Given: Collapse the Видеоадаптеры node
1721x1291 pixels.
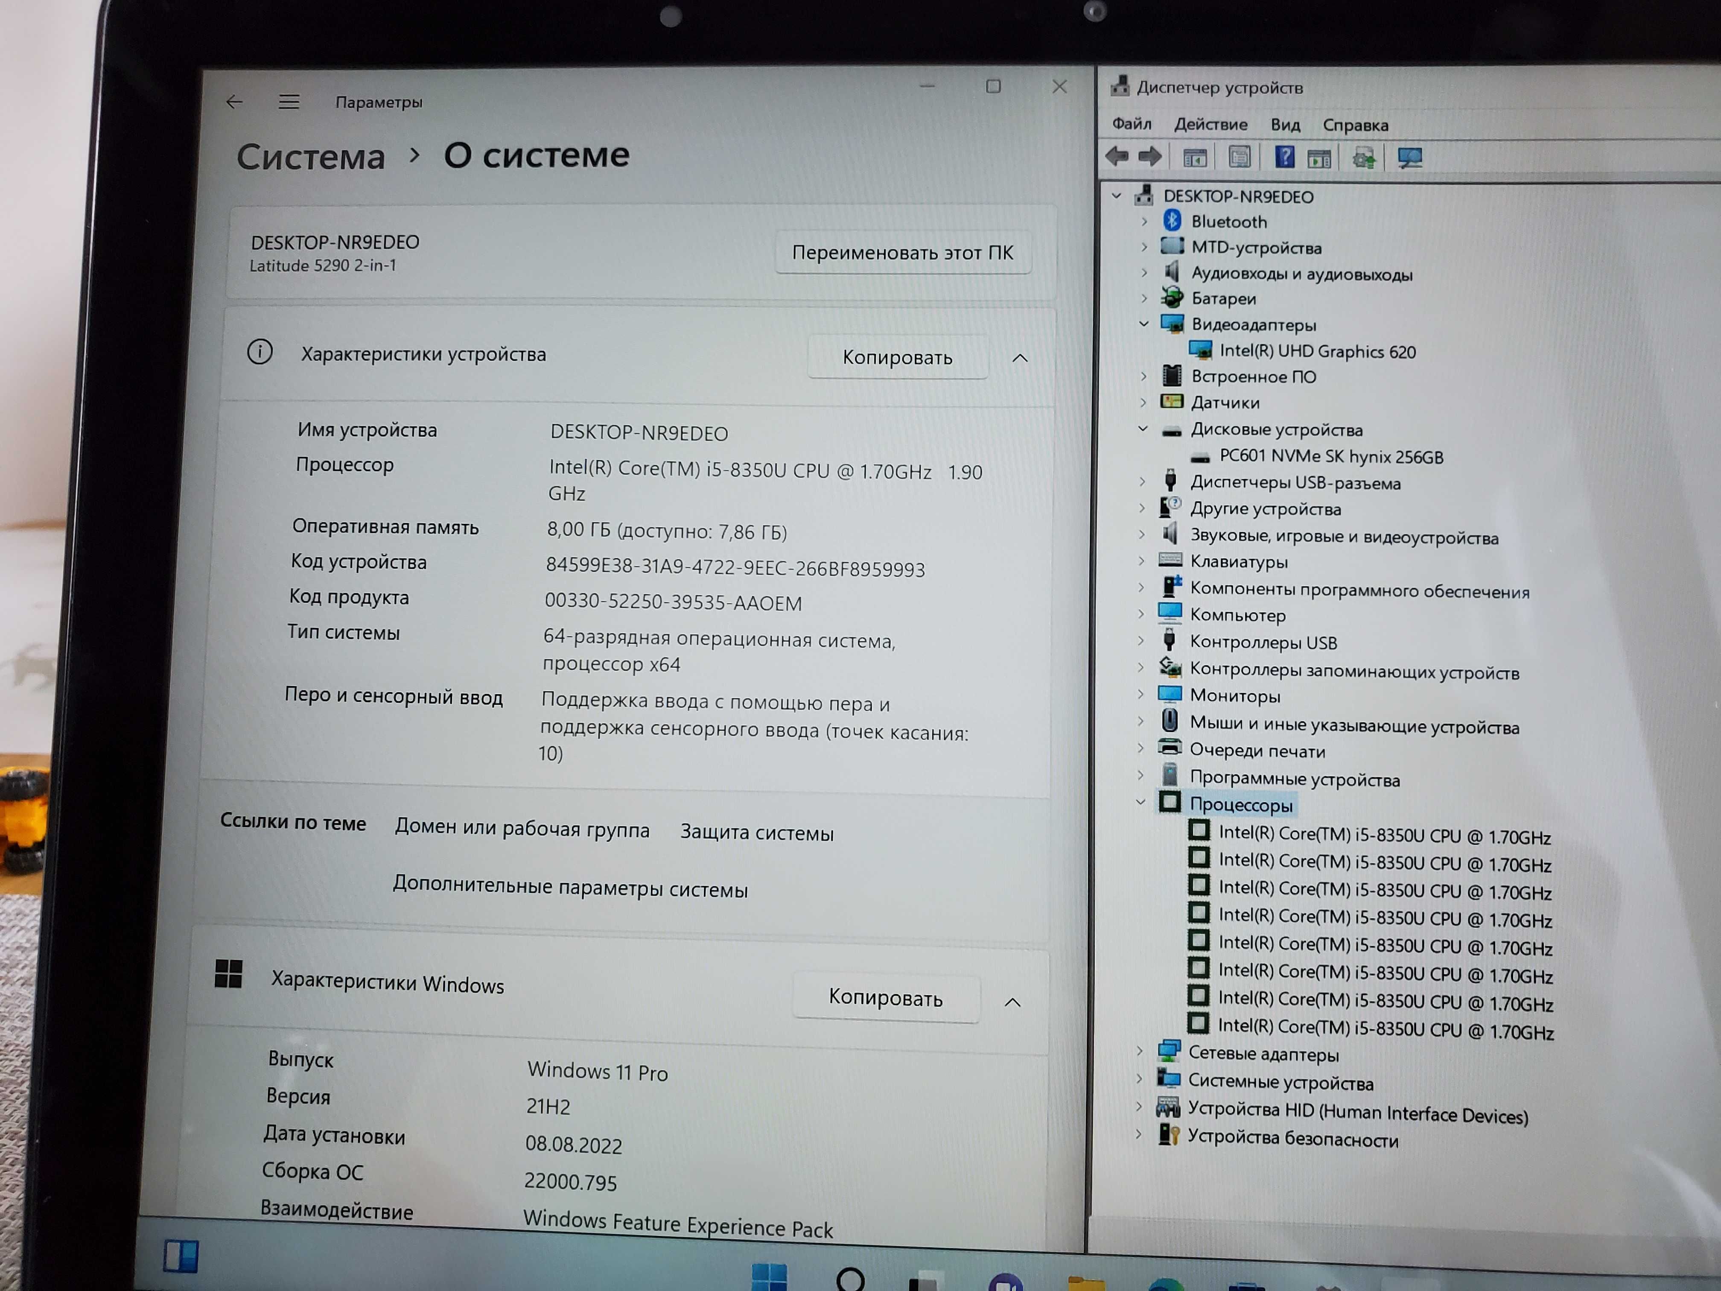Looking at the screenshot, I should 1143,324.
